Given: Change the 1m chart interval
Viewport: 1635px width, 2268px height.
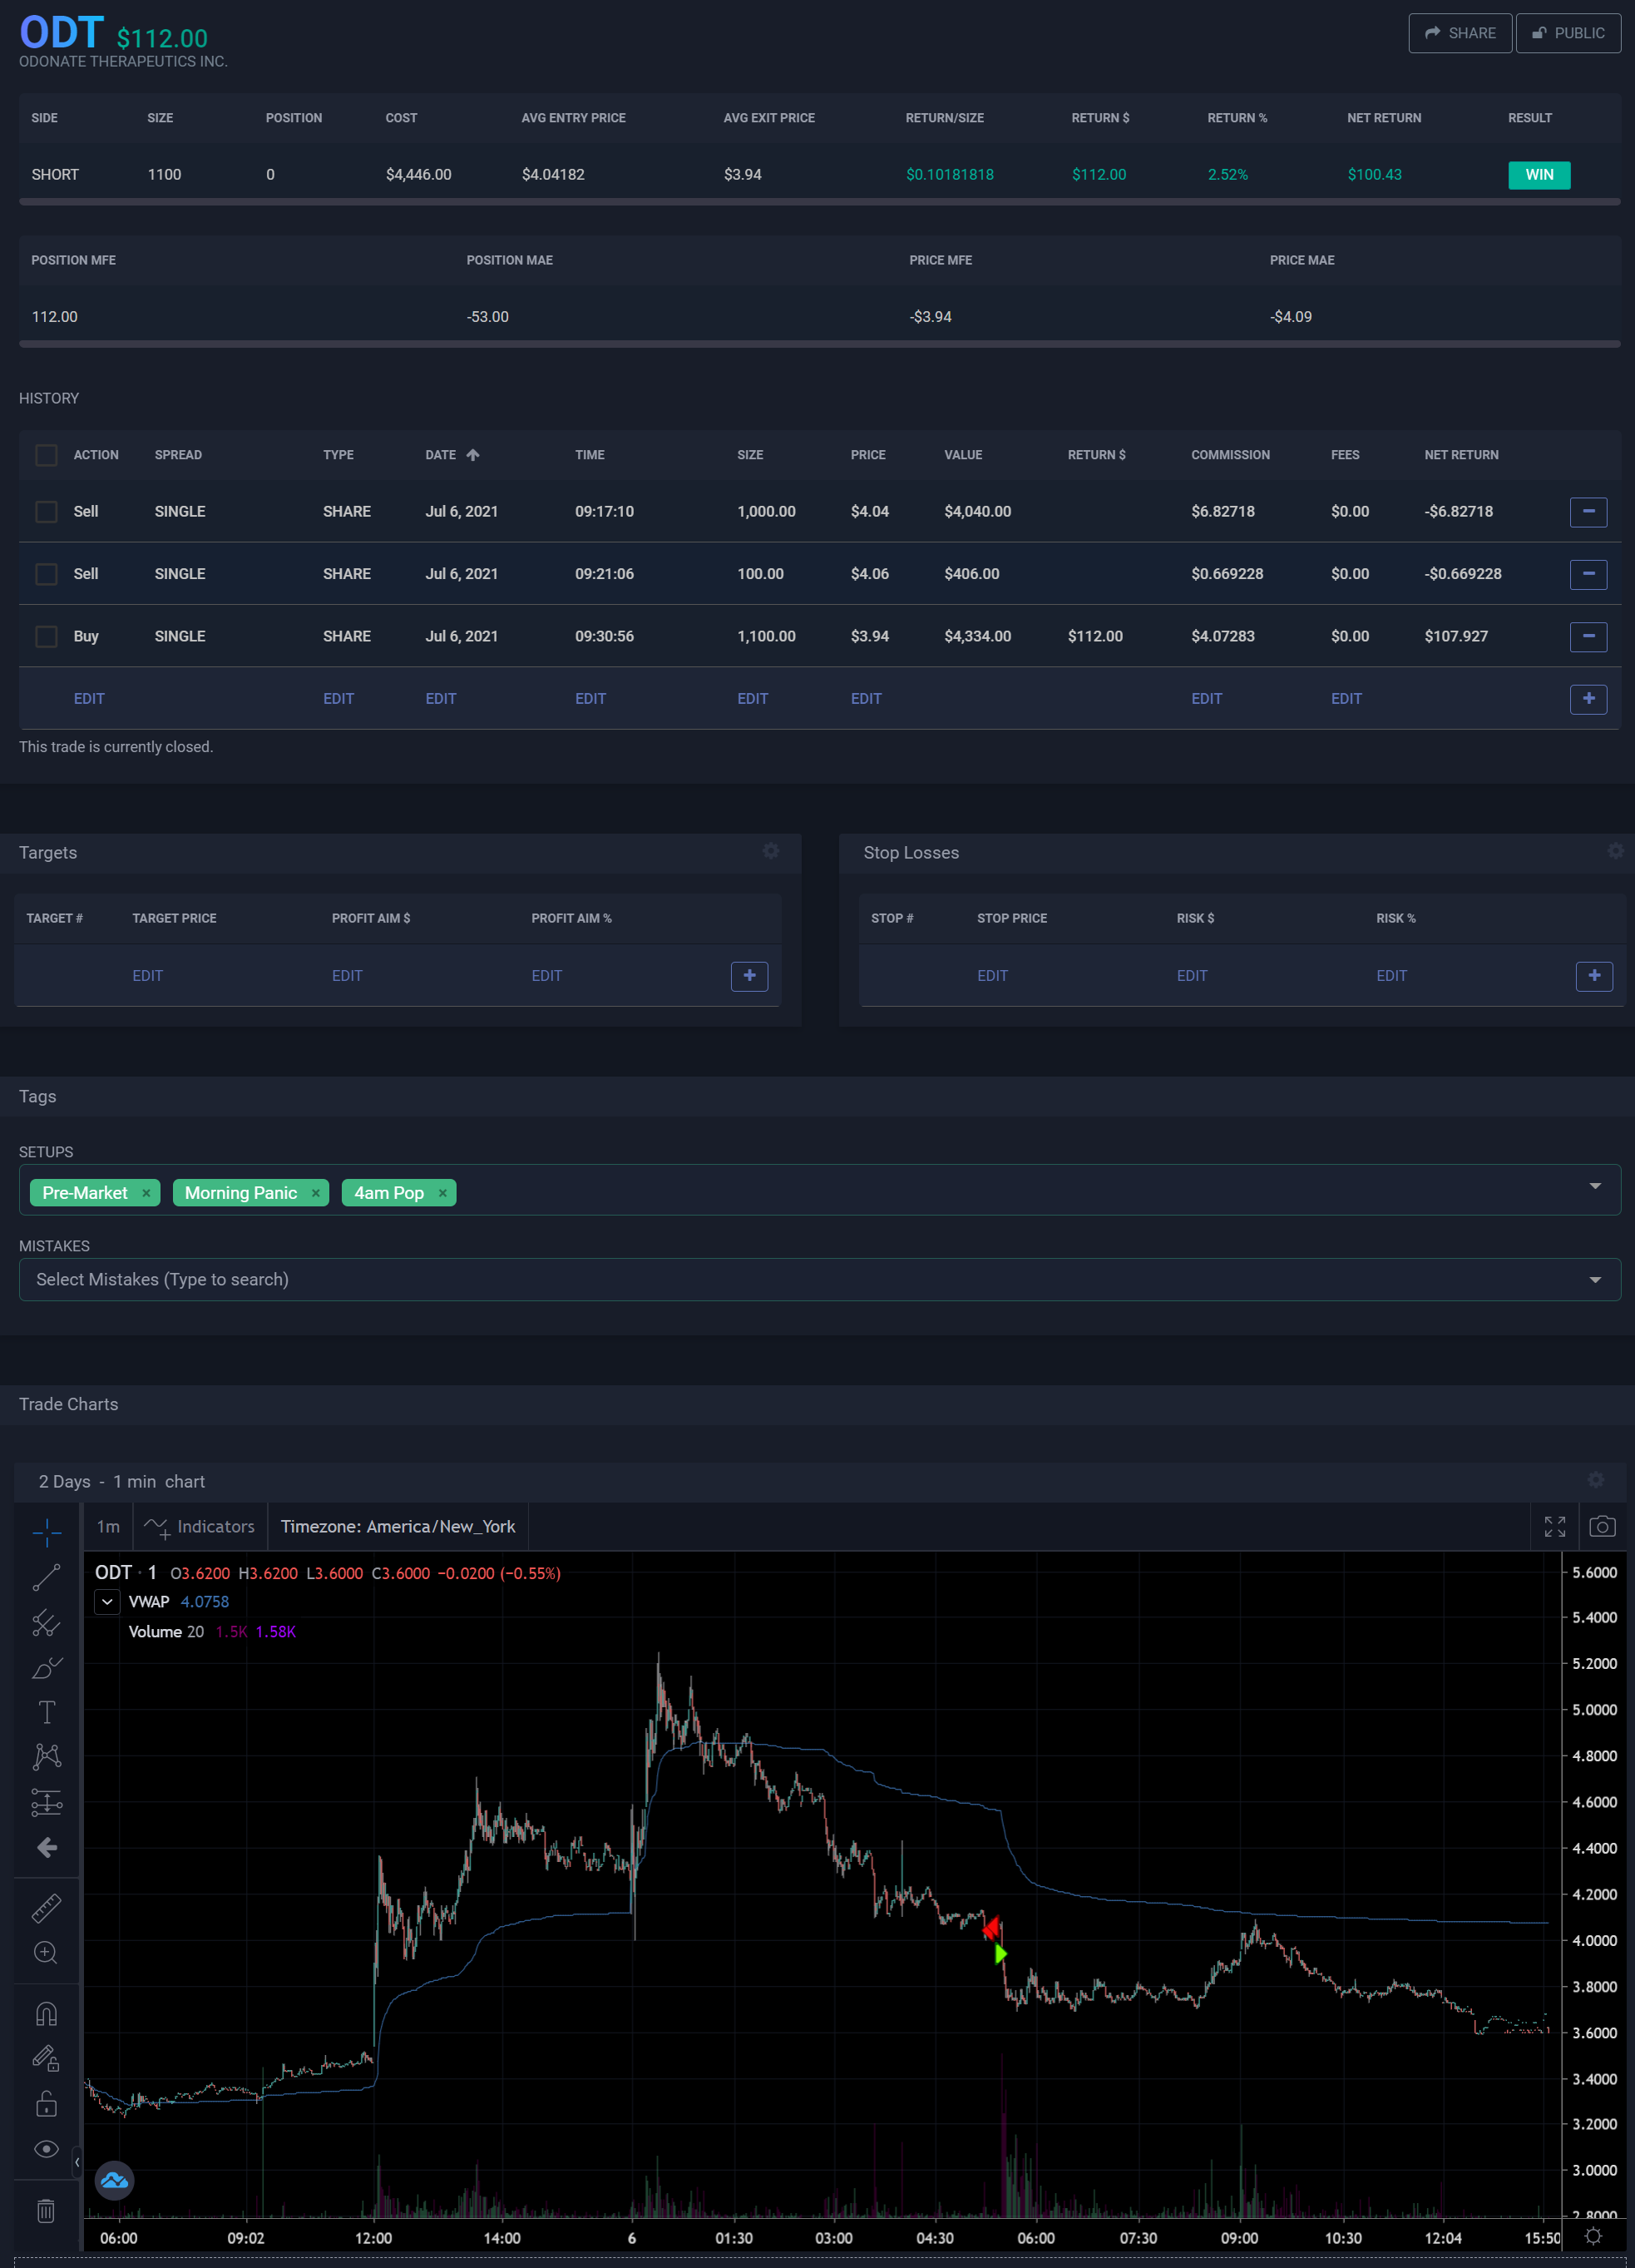Looking at the screenshot, I should point(108,1526).
